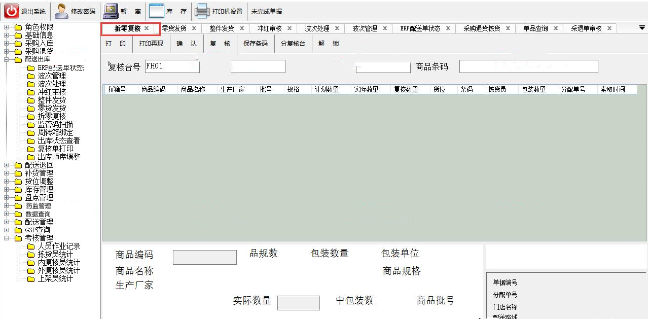Open 复核单打印 in the sidebar tree
Image resolution: width=648 pixels, height=319 pixels.
coord(55,149)
